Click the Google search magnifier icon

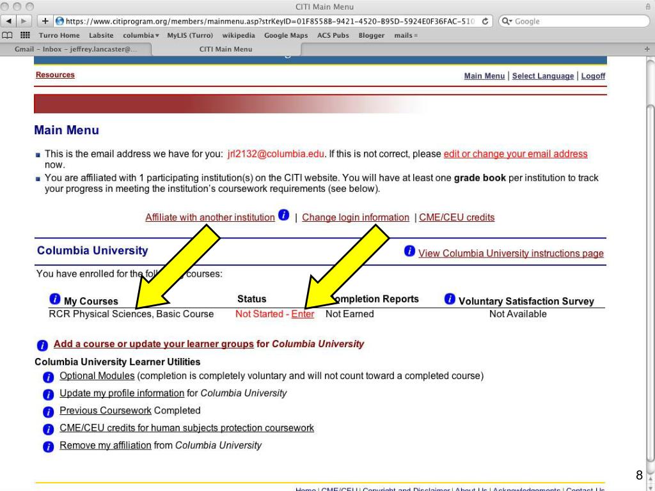tap(507, 21)
